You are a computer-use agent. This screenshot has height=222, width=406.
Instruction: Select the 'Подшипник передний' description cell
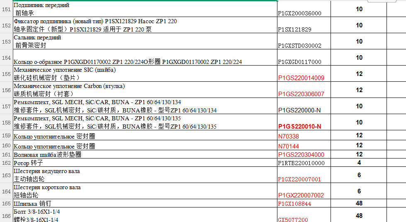pyautogui.click(x=145, y=9)
